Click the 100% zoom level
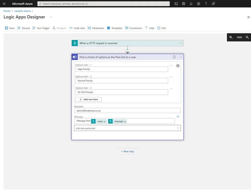Image resolution: width=251 pixels, height=190 pixels. tap(239, 37)
